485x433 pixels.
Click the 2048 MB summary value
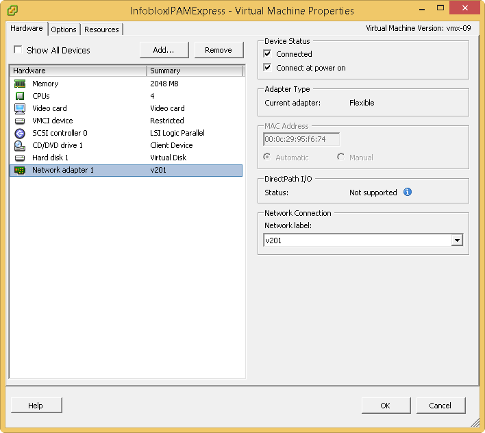click(164, 84)
